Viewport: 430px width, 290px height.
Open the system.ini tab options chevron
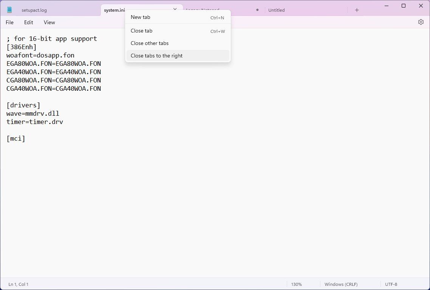pyautogui.click(x=175, y=9)
